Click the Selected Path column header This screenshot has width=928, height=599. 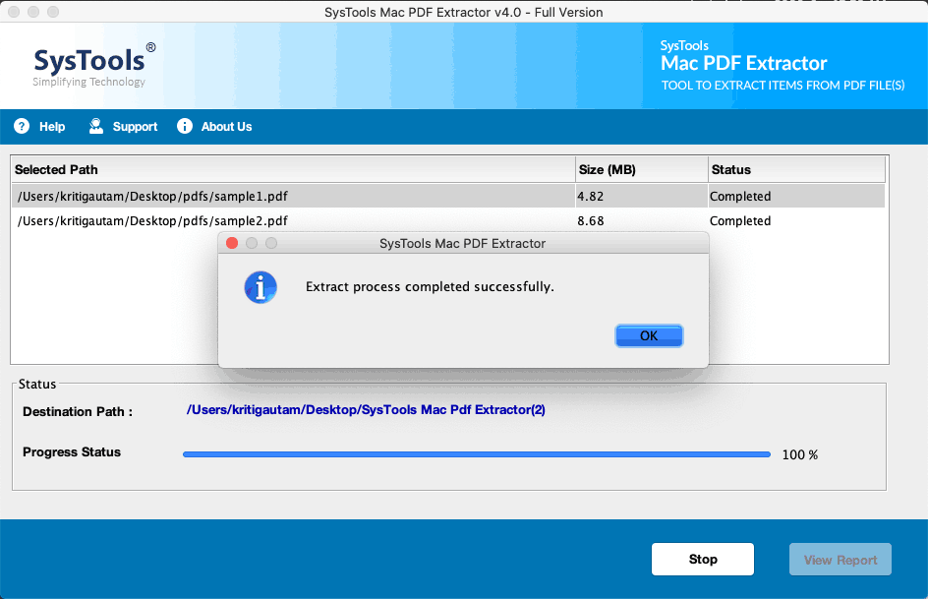pos(293,170)
